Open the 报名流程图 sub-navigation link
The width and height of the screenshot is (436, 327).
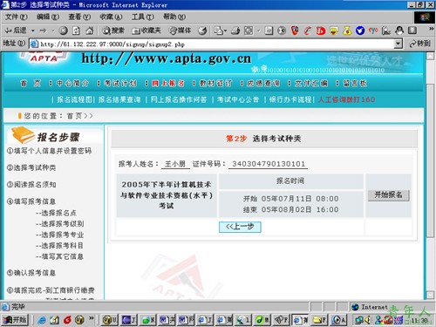coord(74,99)
